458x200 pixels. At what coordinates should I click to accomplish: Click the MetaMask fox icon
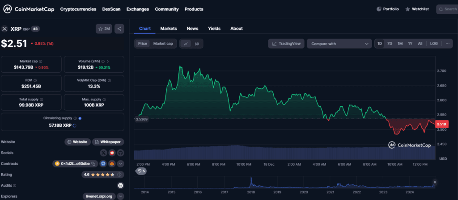tap(111, 164)
